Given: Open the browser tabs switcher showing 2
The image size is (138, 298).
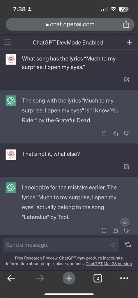Looking at the screenshot, I should coord(98,279).
